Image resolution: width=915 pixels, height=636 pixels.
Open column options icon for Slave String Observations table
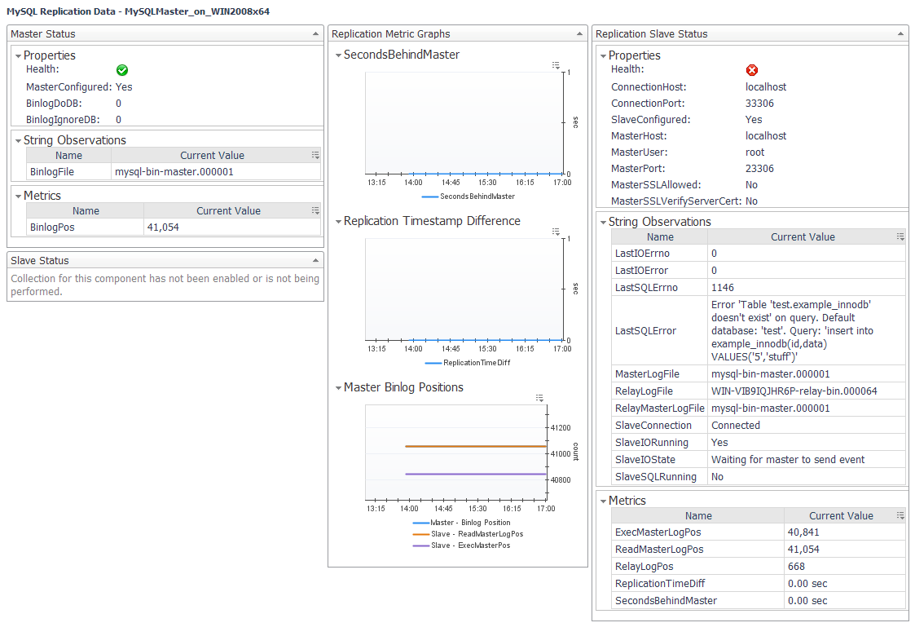(900, 237)
